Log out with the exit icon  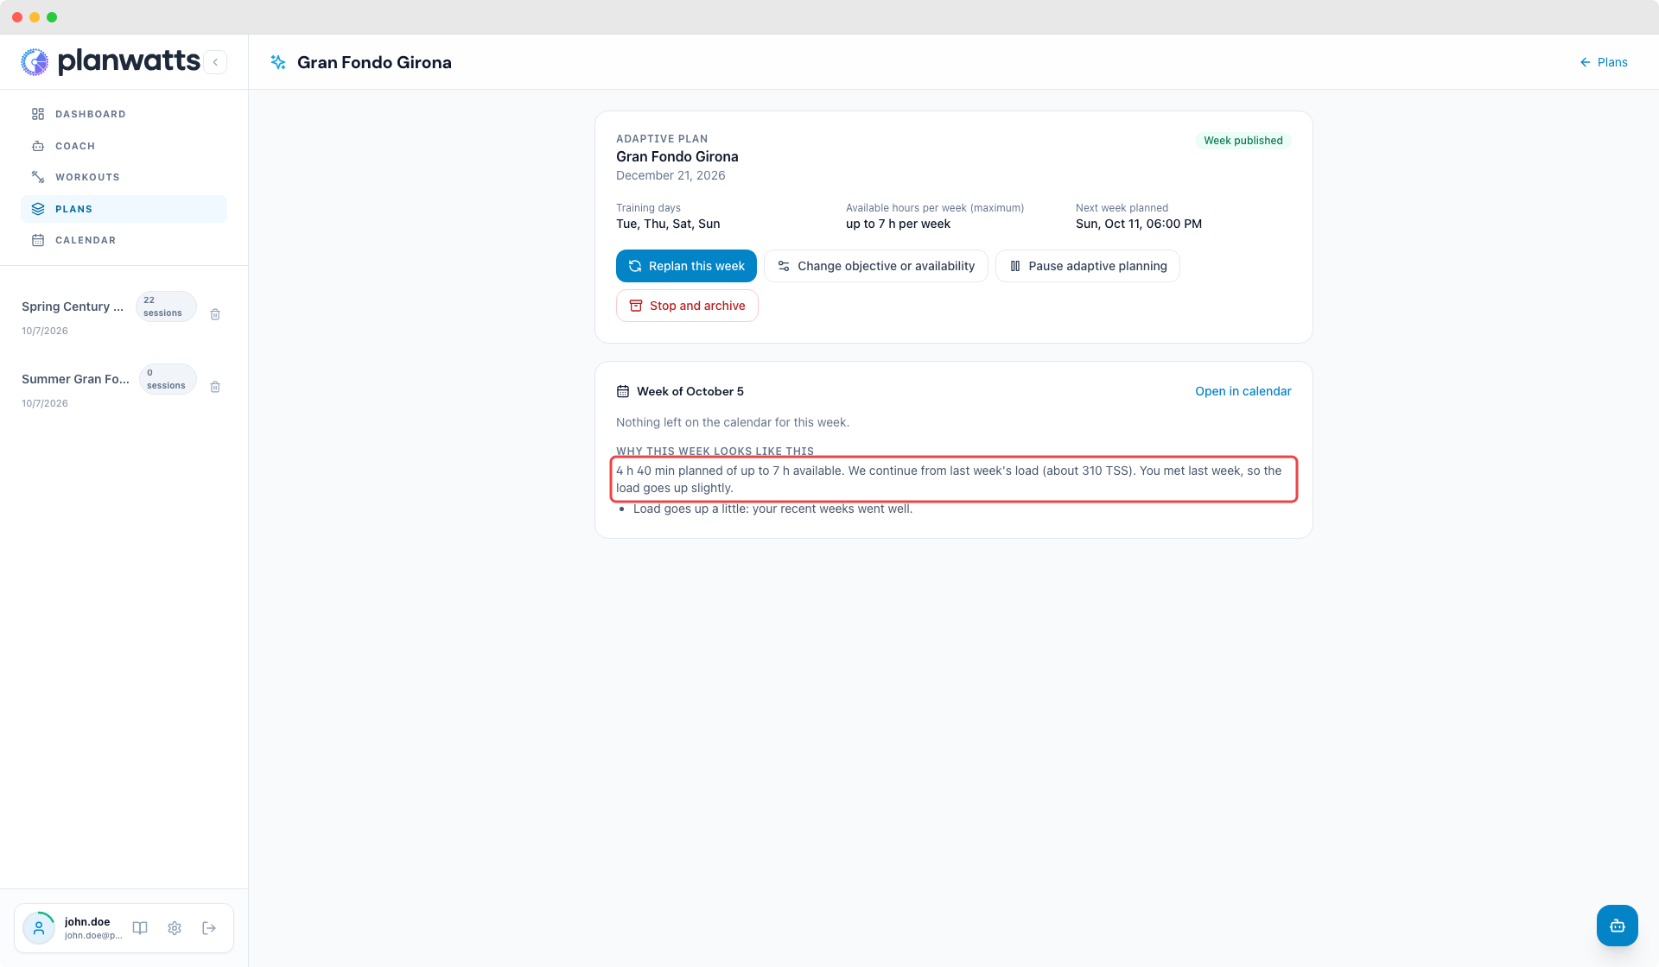209,928
